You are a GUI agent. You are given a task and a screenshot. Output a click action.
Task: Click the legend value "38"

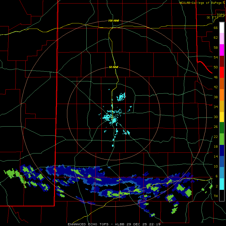(216, 97)
